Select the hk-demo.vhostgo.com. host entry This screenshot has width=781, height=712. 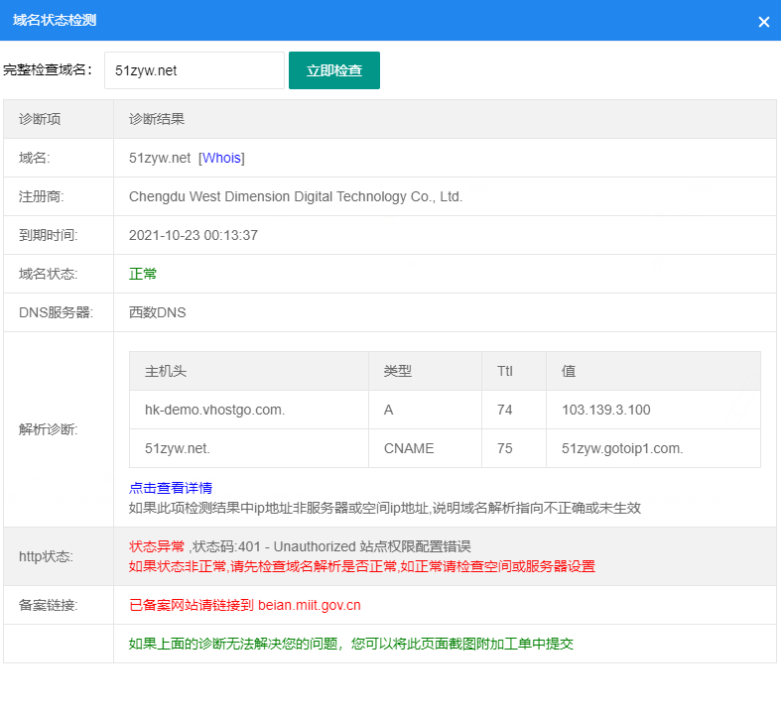click(213, 410)
